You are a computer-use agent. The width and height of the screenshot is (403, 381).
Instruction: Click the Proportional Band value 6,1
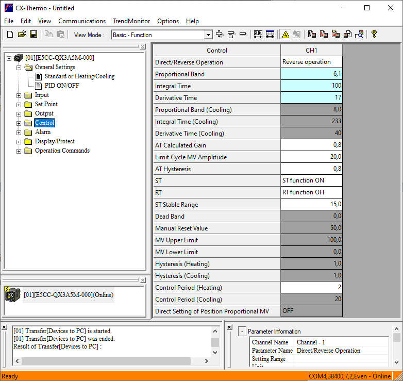point(311,74)
